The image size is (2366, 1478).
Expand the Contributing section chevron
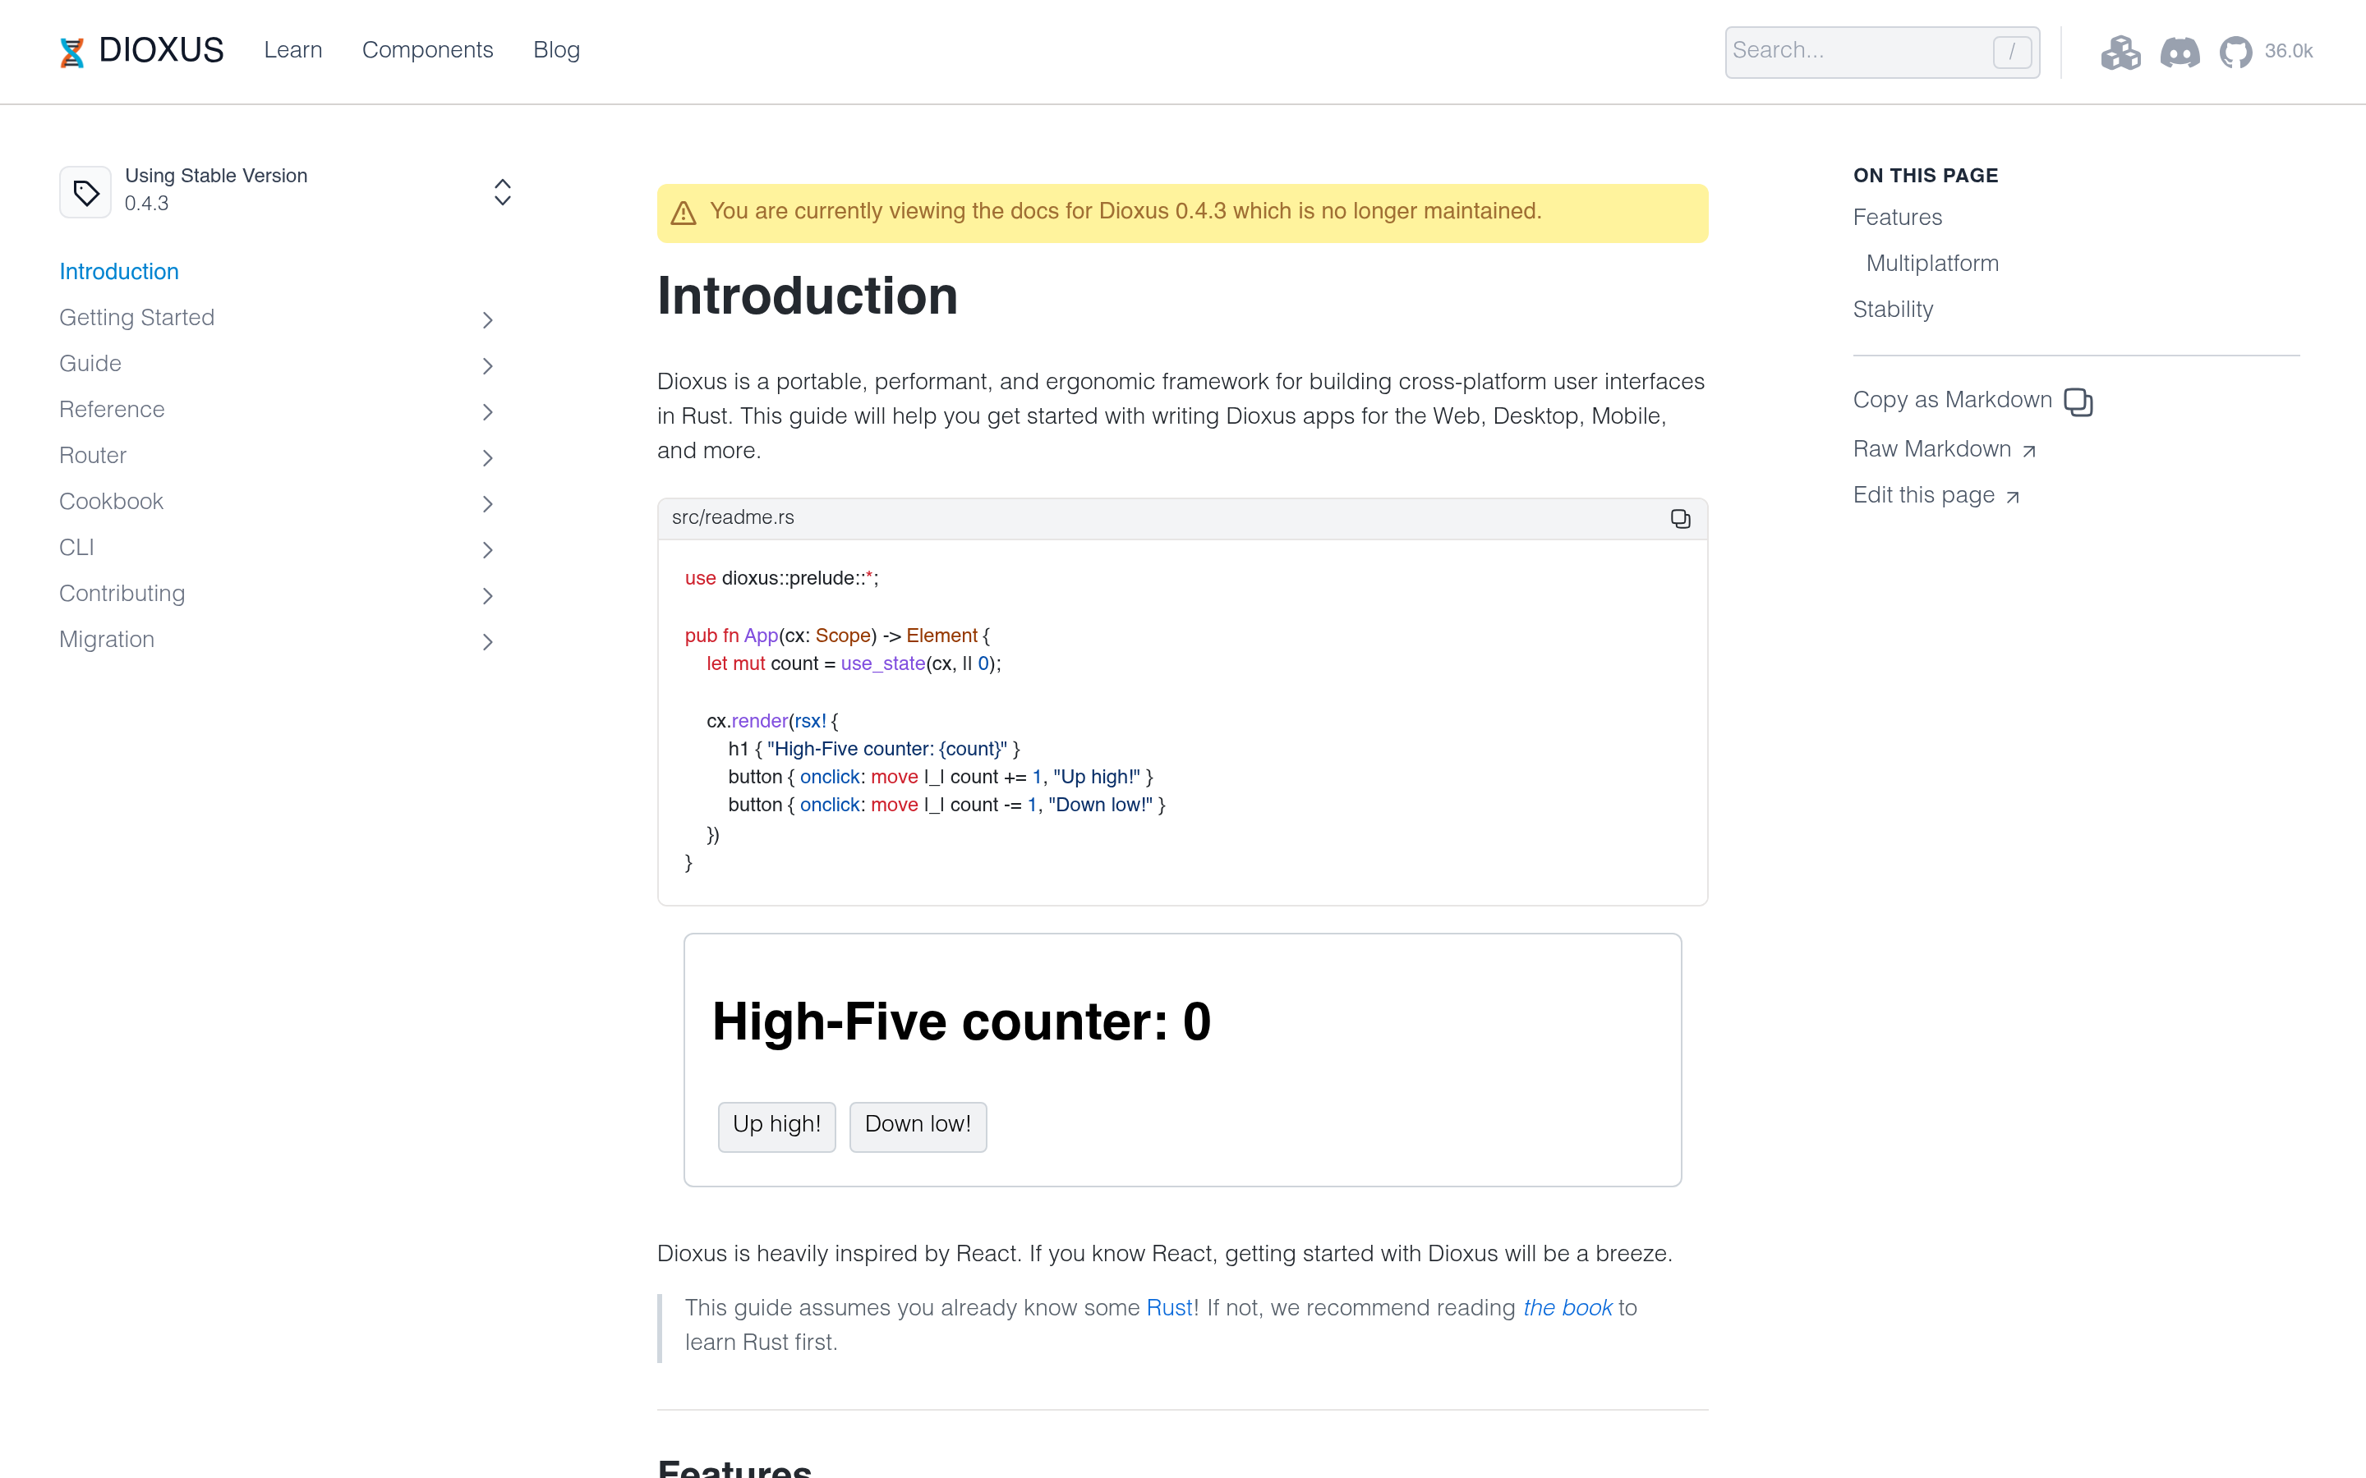(488, 595)
